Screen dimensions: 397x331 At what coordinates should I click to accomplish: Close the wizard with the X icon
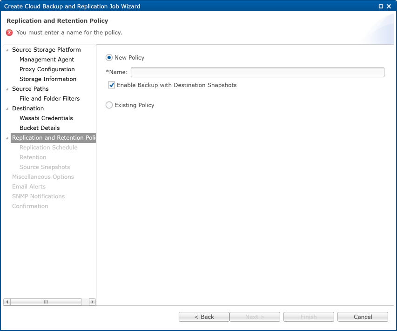coord(389,7)
